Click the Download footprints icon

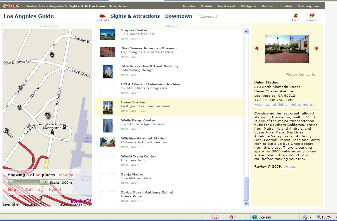point(312,15)
